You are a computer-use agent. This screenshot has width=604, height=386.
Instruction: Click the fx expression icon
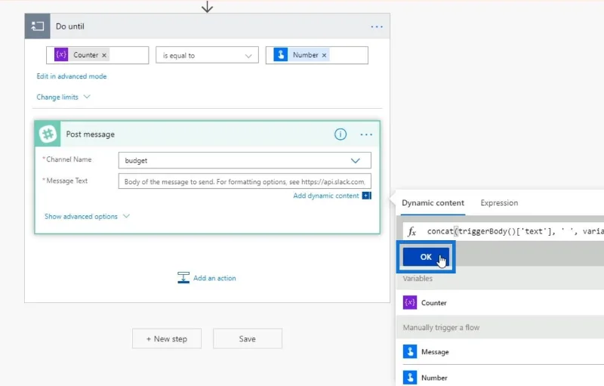[411, 231]
